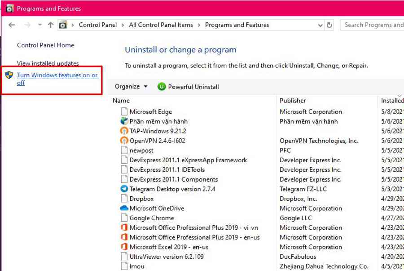Click the green Powerful Uninstall icon

[162, 87]
